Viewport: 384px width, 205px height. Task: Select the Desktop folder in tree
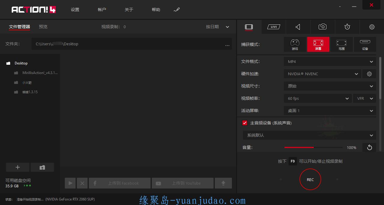[21, 63]
